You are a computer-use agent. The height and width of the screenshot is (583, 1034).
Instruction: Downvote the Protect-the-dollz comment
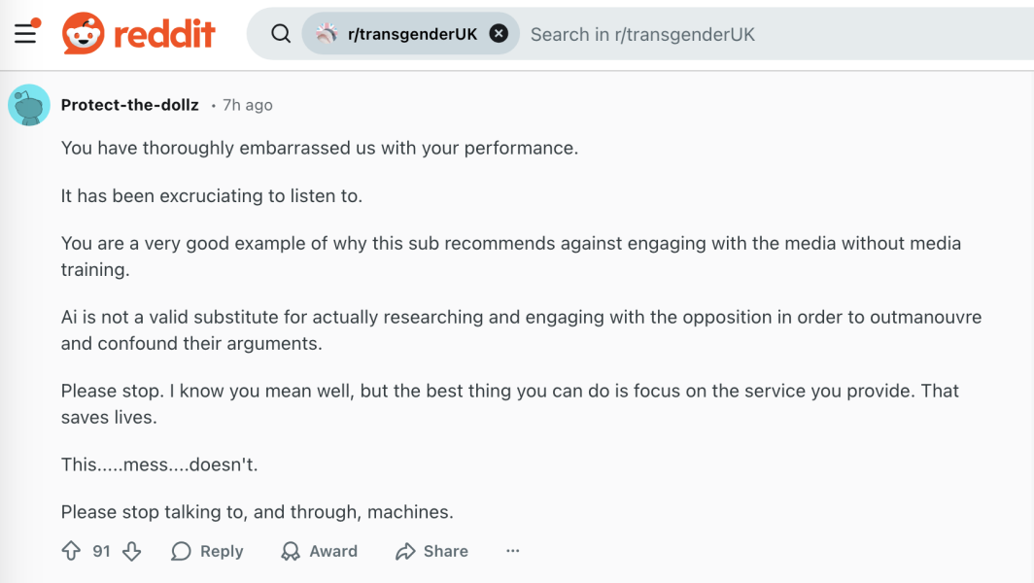click(x=132, y=551)
